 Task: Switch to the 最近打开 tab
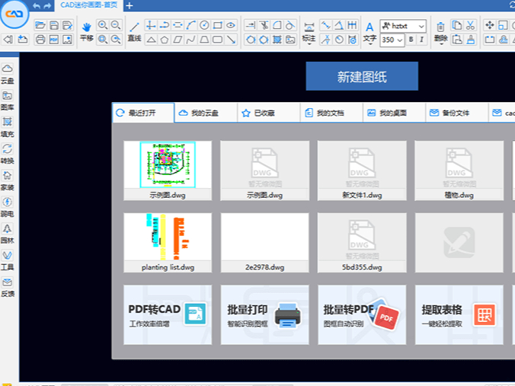[143, 113]
